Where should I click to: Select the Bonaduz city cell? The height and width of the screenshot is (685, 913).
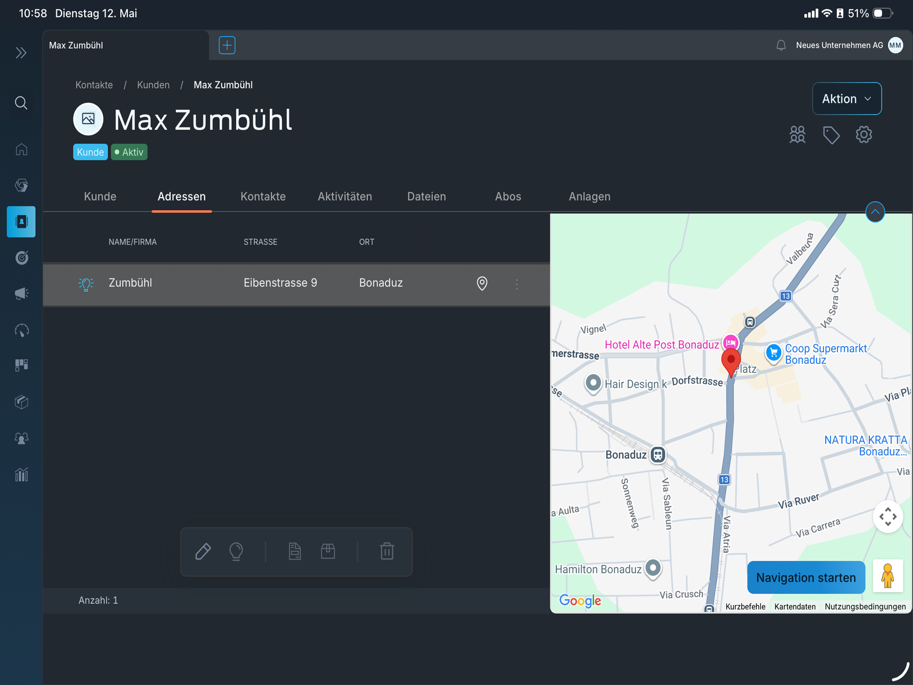(381, 283)
